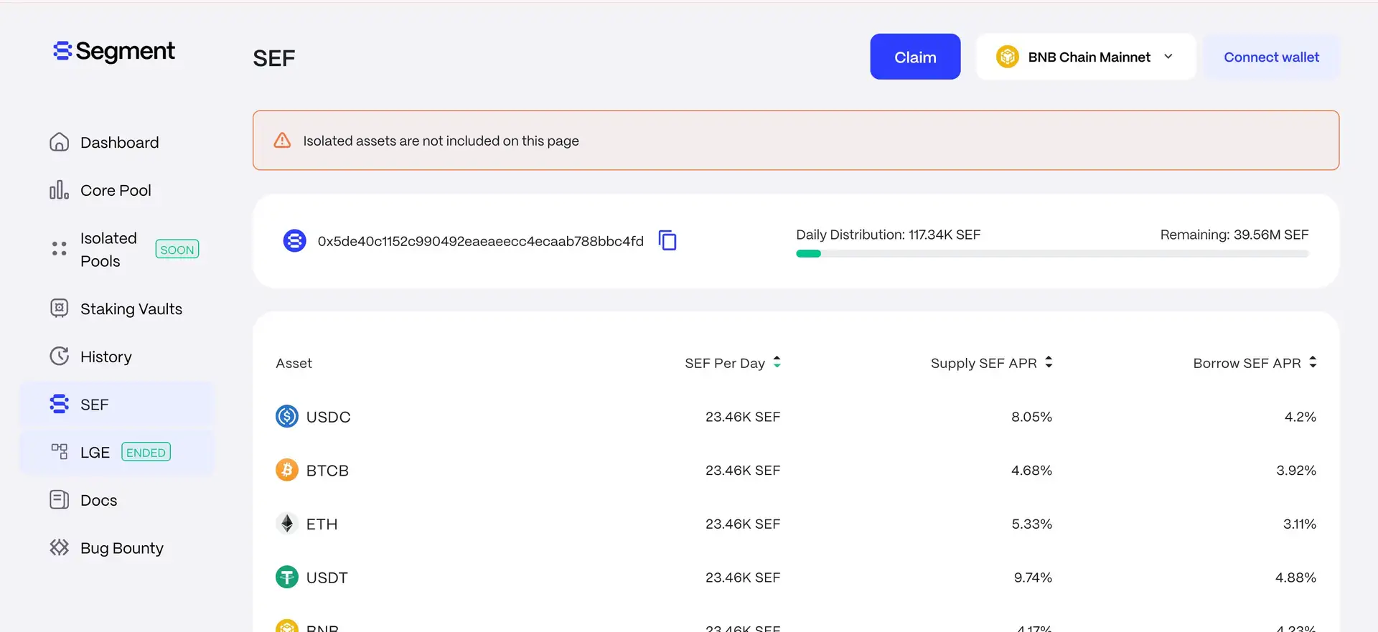Open Staking Vaults in sidebar
This screenshot has width=1378, height=632.
(131, 308)
